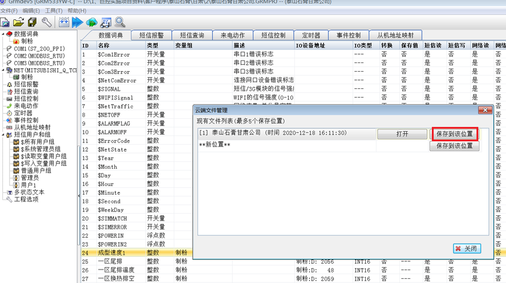506x283 pixels.
Task: Open 短信报警 in the left tree
Action: (x=26, y=85)
